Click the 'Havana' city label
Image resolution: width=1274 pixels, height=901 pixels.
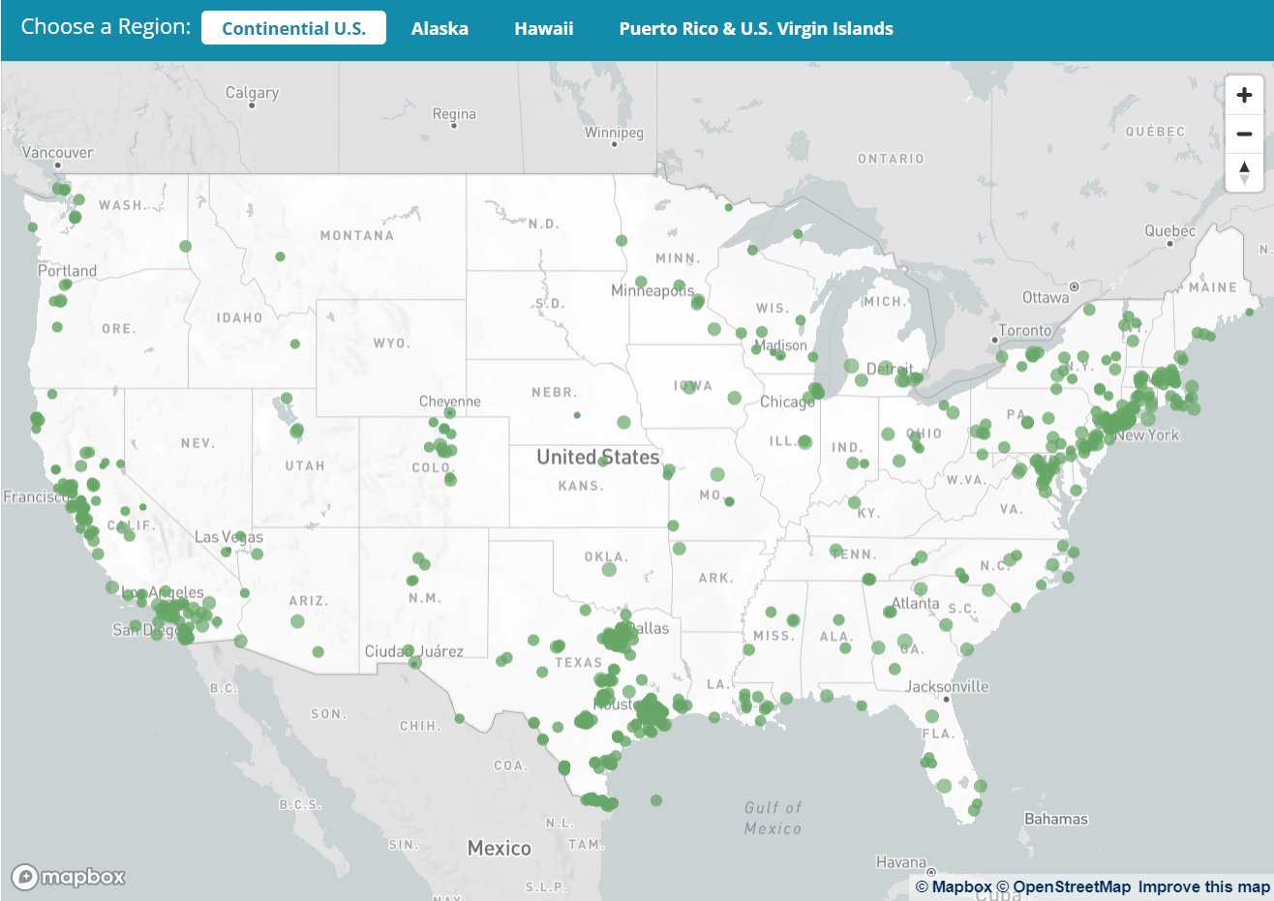pos(901,862)
